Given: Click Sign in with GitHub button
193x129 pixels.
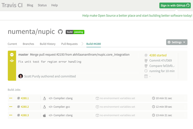Looking at the screenshot, I should click(x=175, y=5).
